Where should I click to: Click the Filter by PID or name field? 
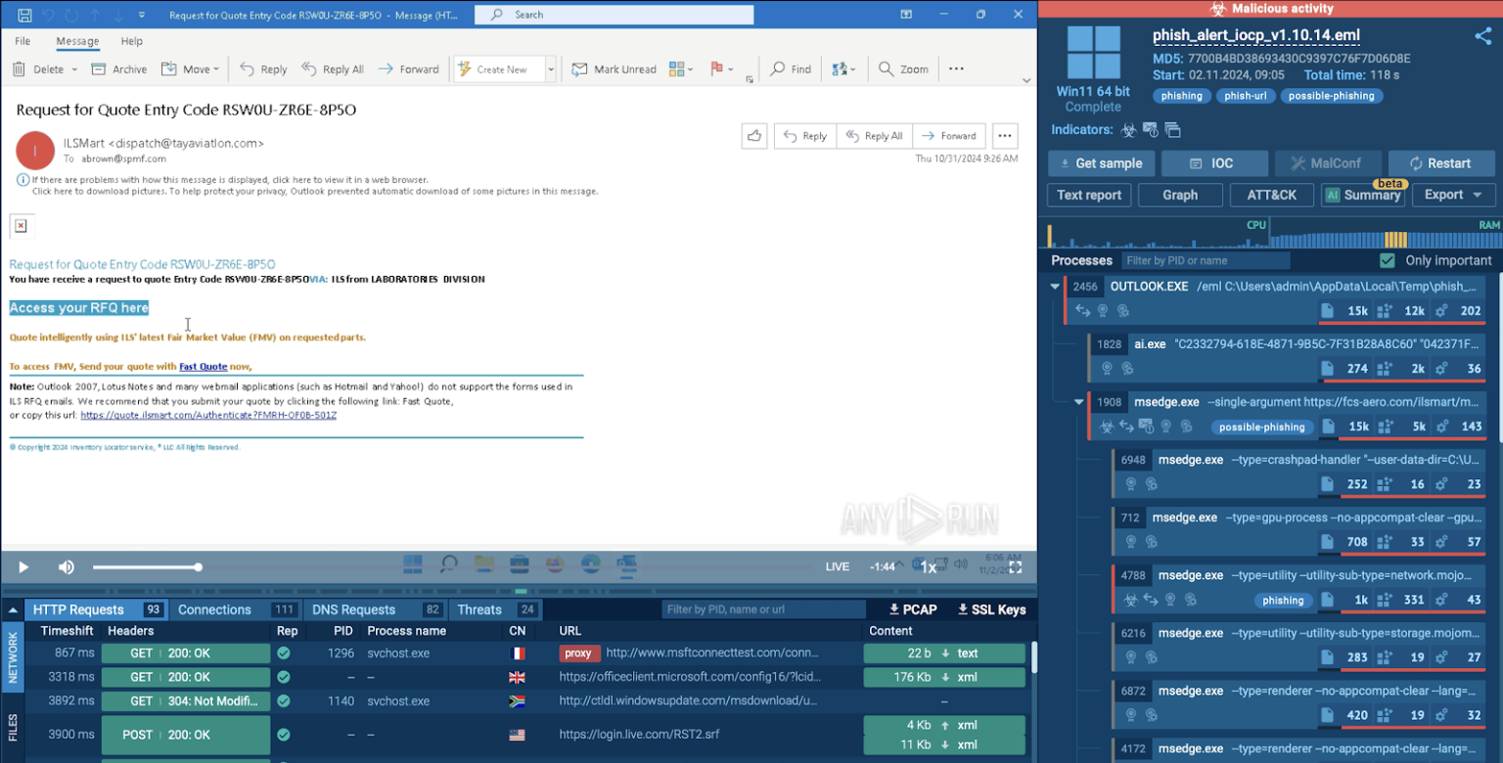click(x=1206, y=260)
